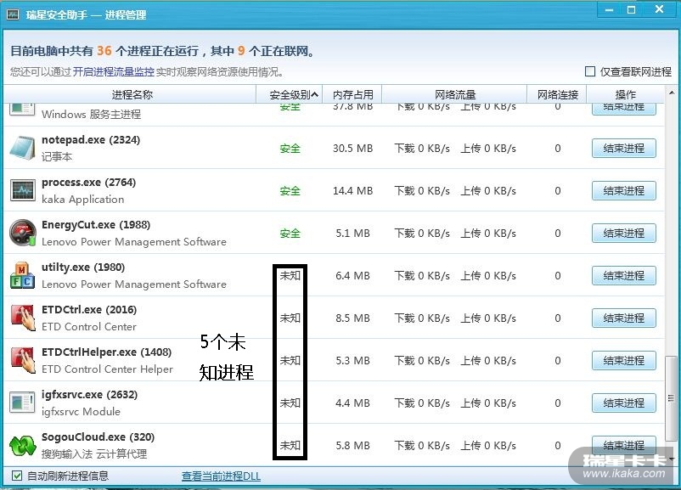End the EnergyCut.exe process
The width and height of the screenshot is (681, 490).
[623, 234]
